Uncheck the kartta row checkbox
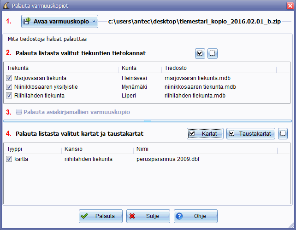This screenshot has height=230, width=296. pos(9,159)
